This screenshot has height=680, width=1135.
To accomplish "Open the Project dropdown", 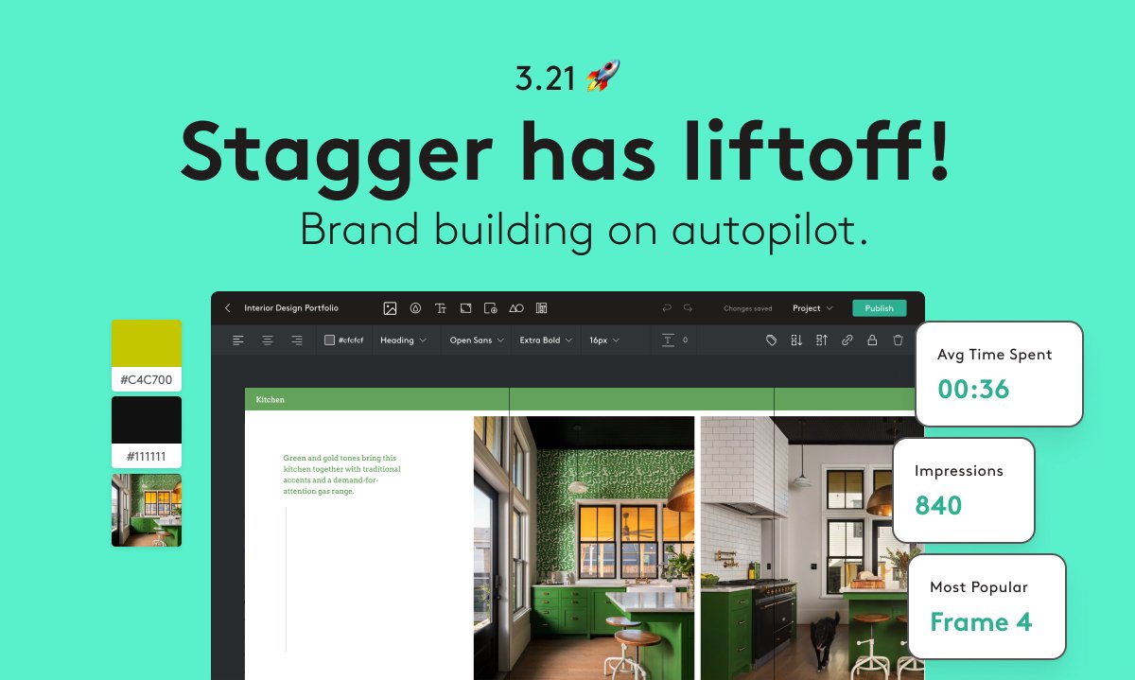I will pyautogui.click(x=813, y=308).
